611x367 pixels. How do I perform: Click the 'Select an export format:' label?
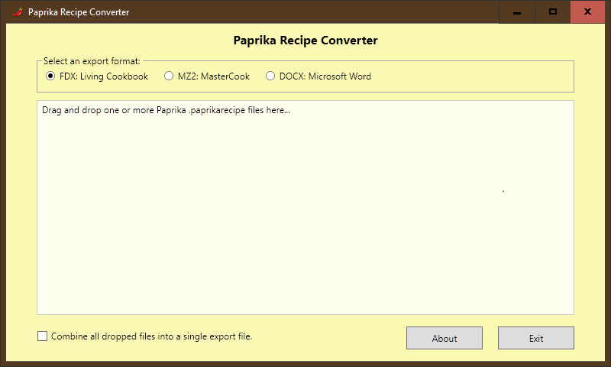(x=92, y=61)
